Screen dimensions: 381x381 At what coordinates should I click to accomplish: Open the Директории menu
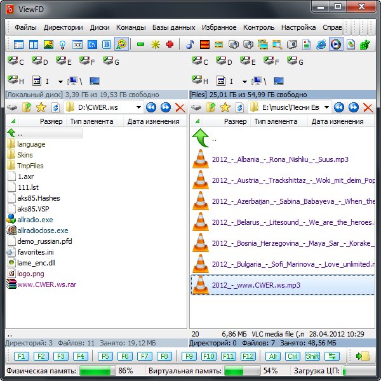pos(63,27)
